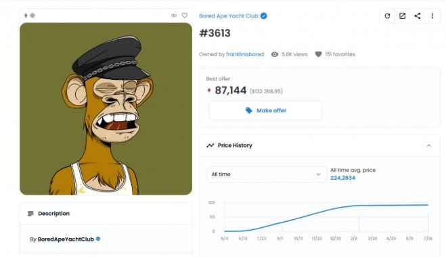Open the All time range dropdown
Image resolution: width=446 pixels, height=257 pixels.
click(x=267, y=174)
